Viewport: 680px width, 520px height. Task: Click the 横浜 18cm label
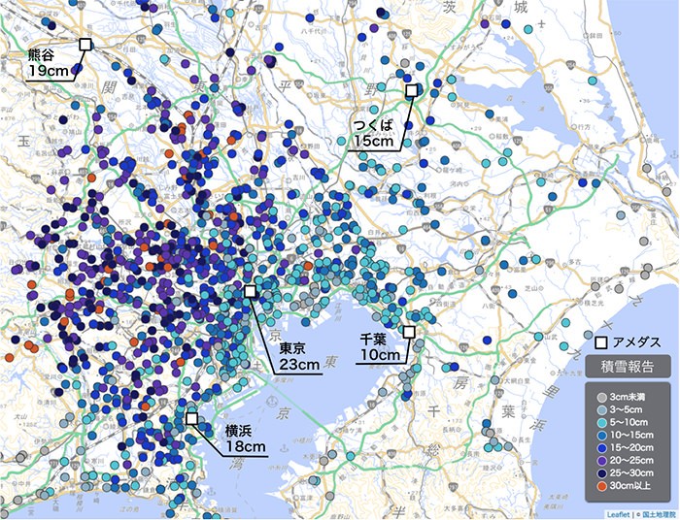[246, 439]
